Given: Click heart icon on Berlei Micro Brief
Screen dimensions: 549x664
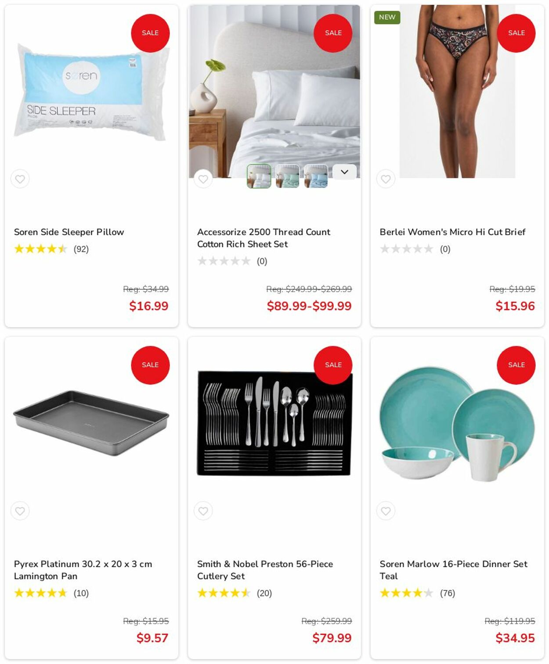Looking at the screenshot, I should (386, 179).
